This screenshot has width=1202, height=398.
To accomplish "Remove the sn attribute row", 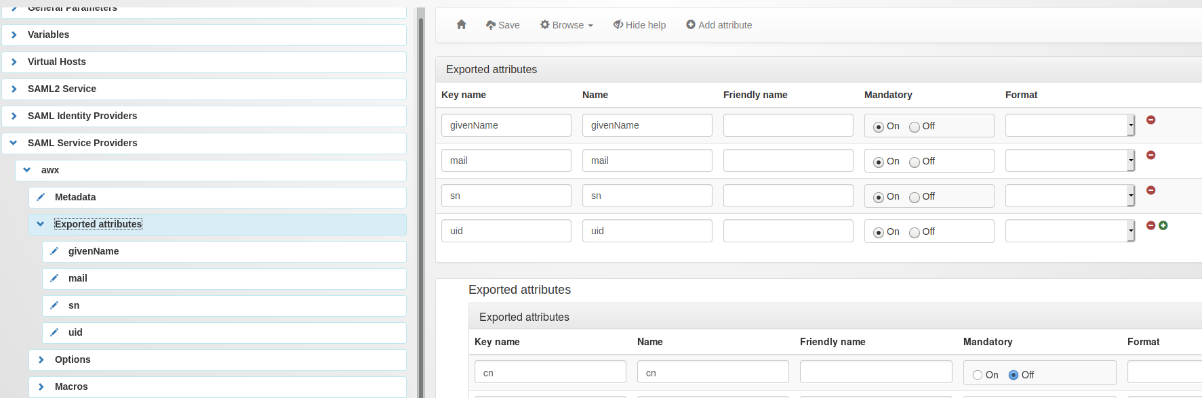I will point(1150,190).
